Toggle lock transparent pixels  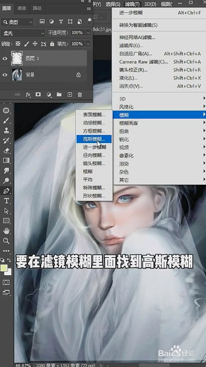(x=18, y=44)
